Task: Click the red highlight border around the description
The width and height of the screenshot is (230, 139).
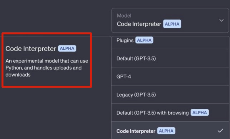Action: [x=91, y=60]
